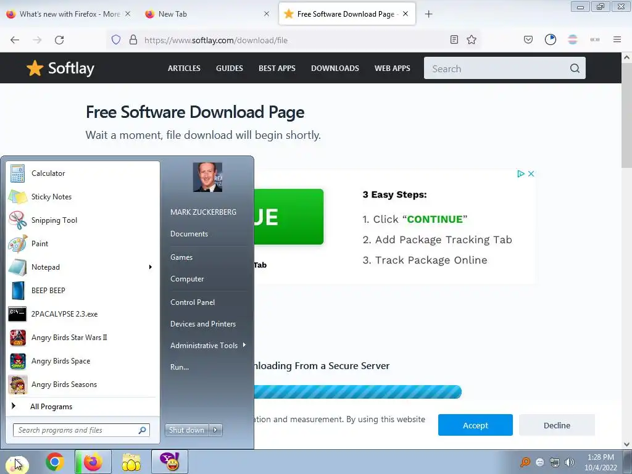Open the Firefox hamburger menu

[x=617, y=39]
